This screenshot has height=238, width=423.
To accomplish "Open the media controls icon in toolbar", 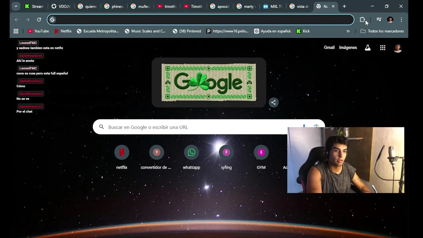I will [379, 20].
